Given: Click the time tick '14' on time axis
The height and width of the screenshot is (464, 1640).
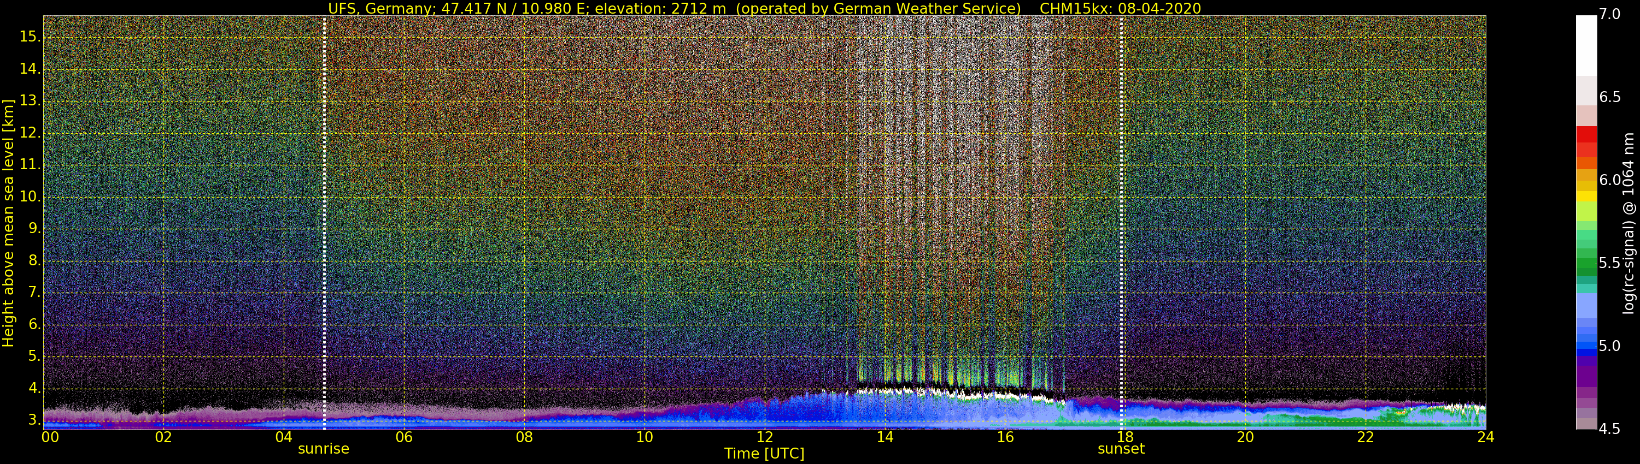Looking at the screenshot, I should (885, 437).
